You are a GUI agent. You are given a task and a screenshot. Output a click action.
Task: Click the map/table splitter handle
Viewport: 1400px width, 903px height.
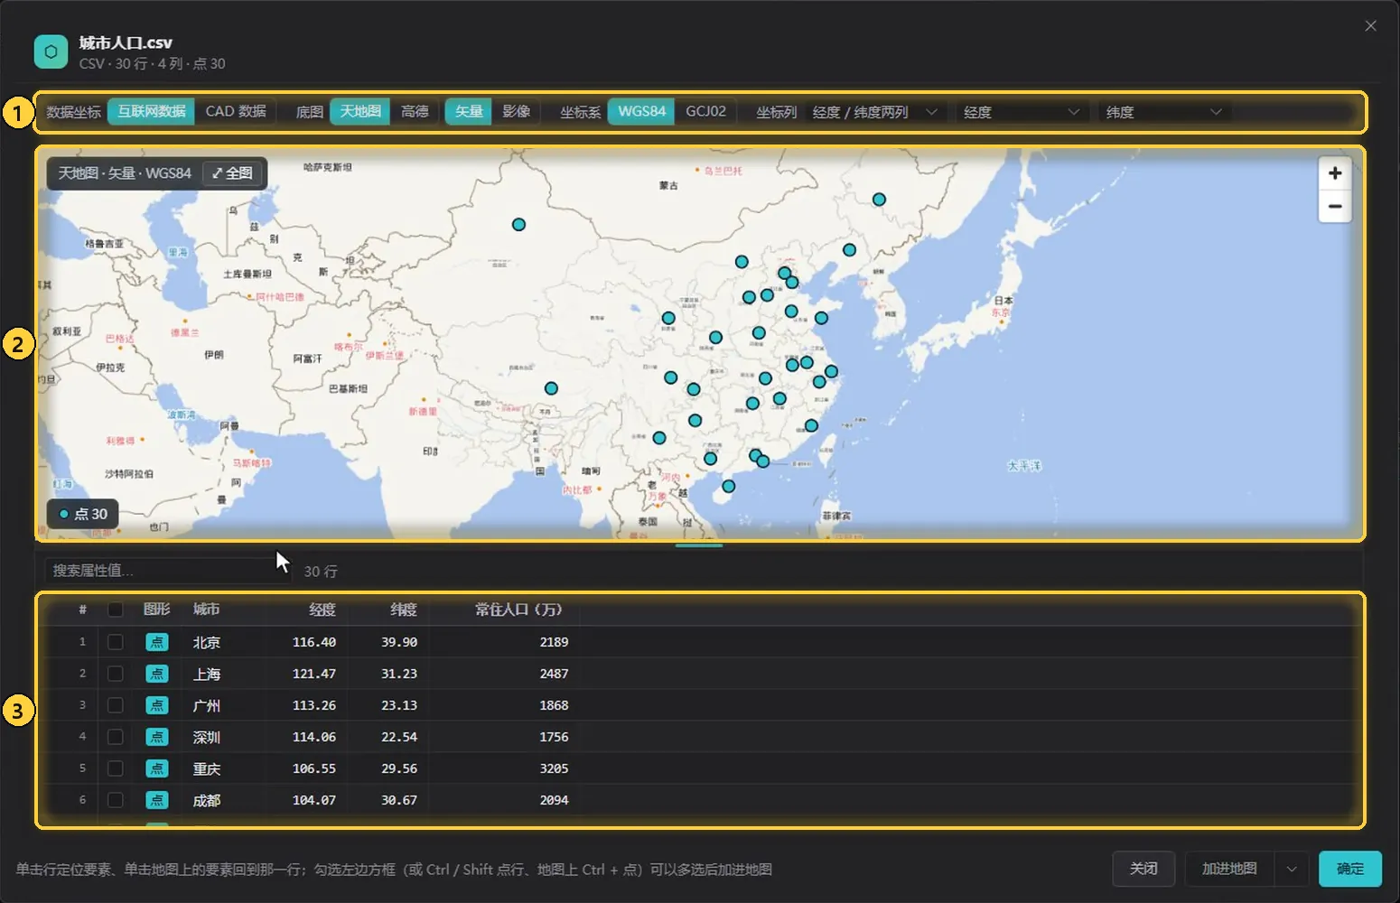(x=699, y=545)
